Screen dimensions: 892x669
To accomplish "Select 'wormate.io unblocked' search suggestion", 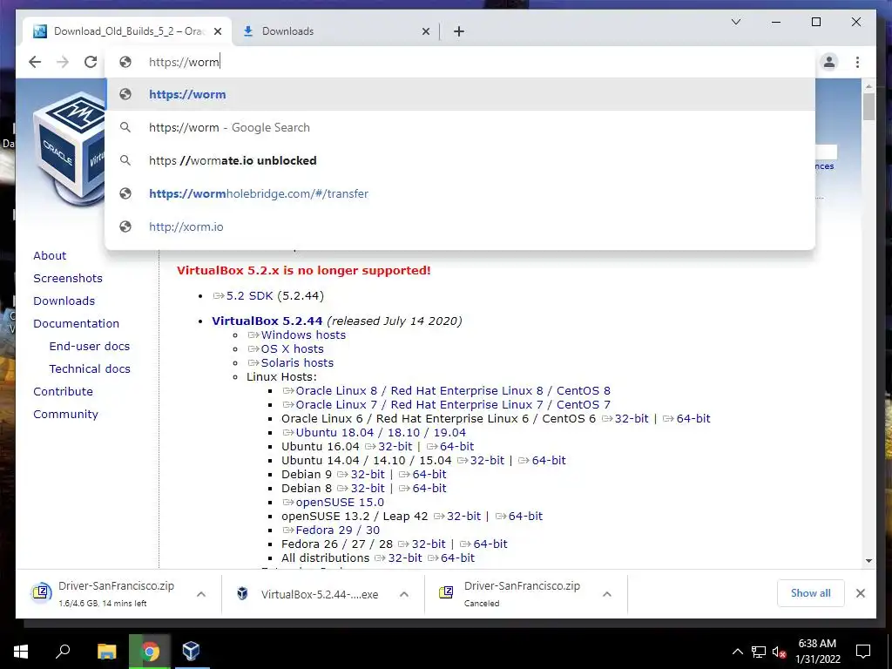I will tap(461, 160).
